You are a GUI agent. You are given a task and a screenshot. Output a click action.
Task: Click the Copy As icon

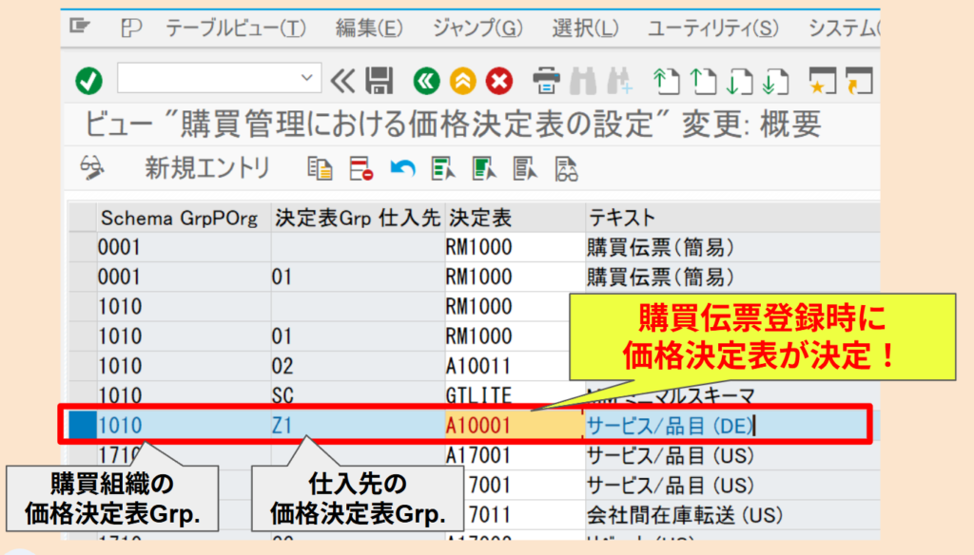(320, 168)
